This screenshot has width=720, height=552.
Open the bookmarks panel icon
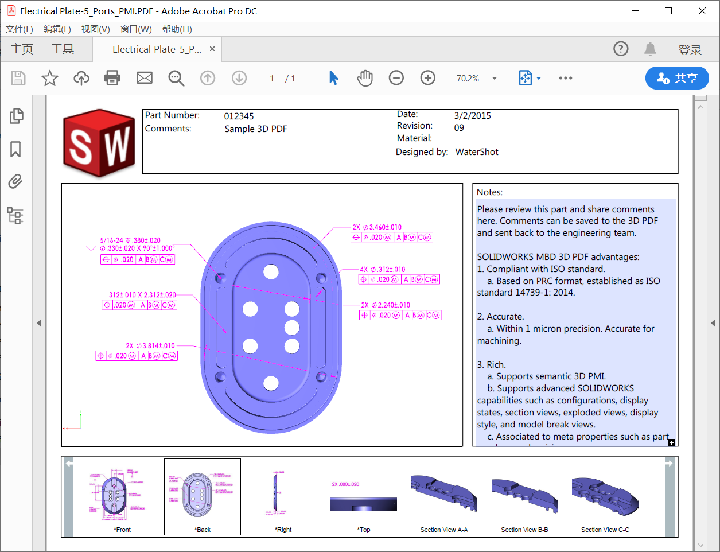point(15,149)
